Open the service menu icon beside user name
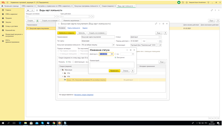222x126 pixels. click(x=208, y=2)
